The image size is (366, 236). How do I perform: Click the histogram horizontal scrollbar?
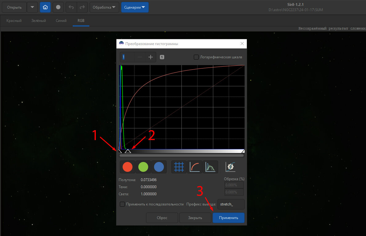tap(181, 155)
